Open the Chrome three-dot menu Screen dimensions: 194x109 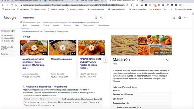point(191,5)
